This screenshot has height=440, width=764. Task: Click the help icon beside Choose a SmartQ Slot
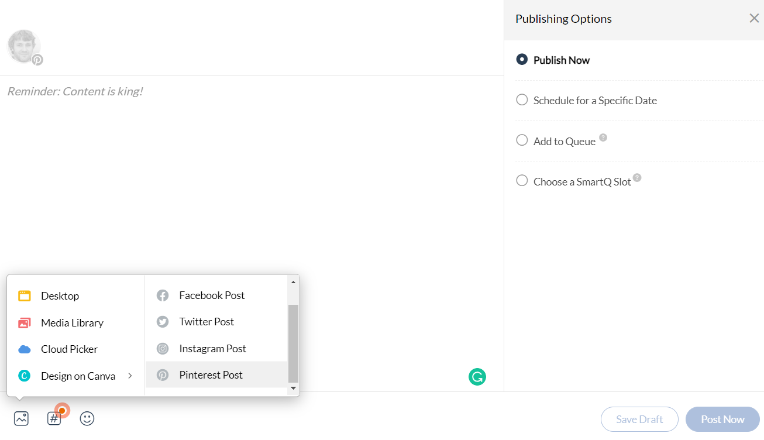click(636, 177)
